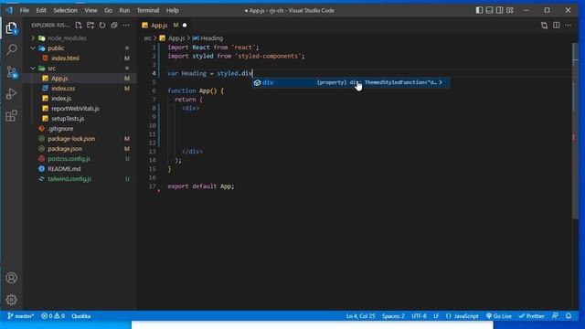Click Ln 4, Col 25 indicator
Viewport: 585px width, 329px height.
(360, 316)
